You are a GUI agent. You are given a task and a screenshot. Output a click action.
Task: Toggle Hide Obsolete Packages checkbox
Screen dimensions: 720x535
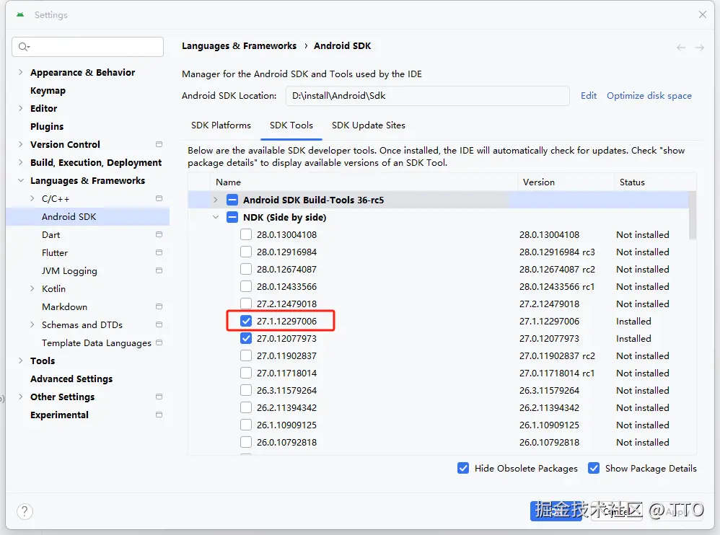(x=463, y=468)
